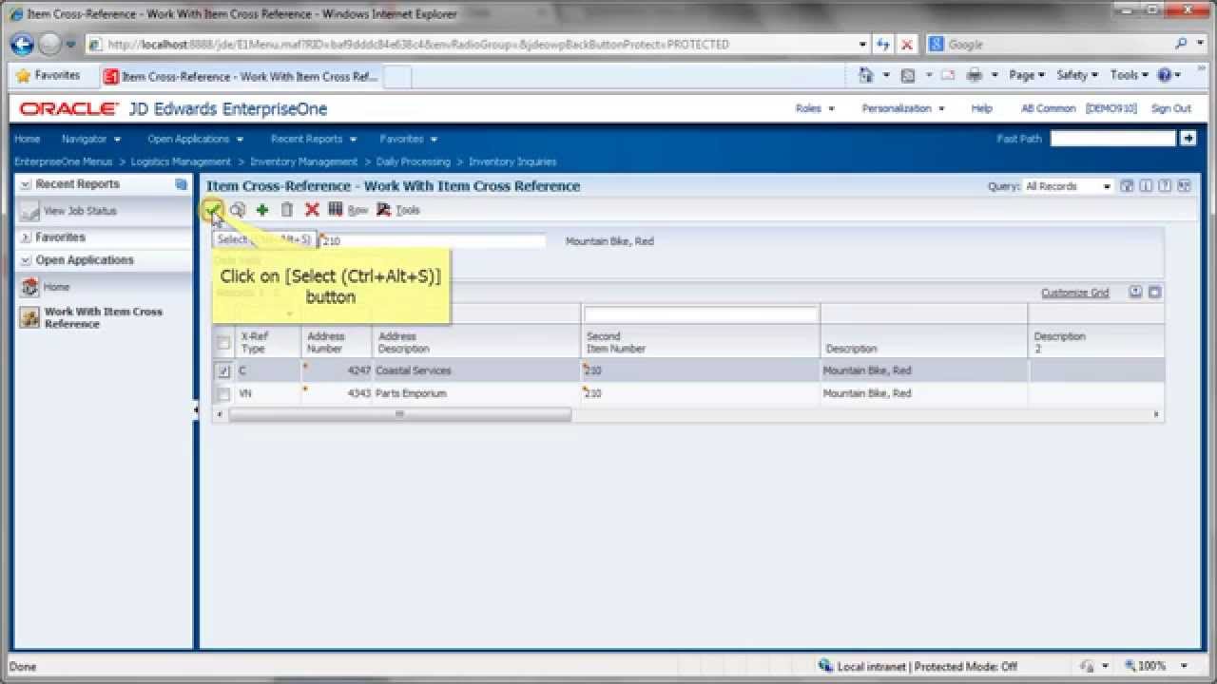Uncheck the row C Coastal Services checkbox
The image size is (1217, 684).
tap(223, 371)
